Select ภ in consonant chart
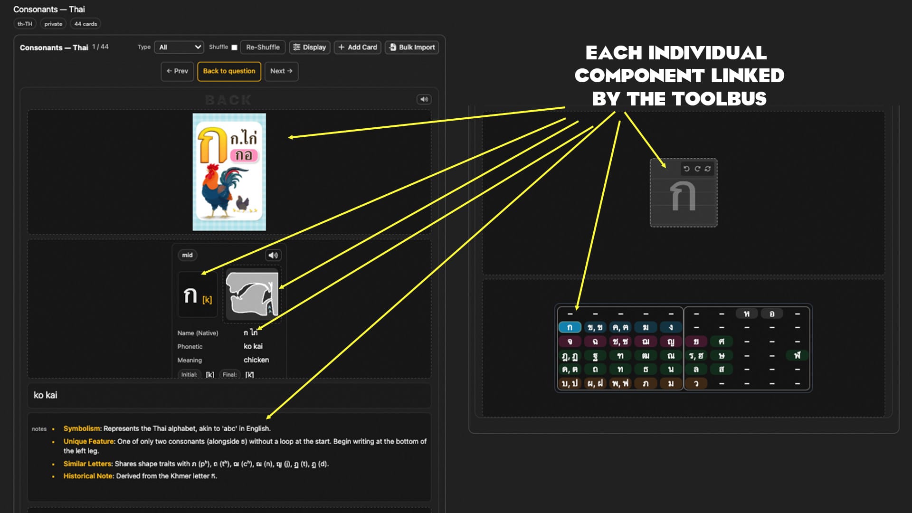This screenshot has width=912, height=513. pyautogui.click(x=646, y=383)
